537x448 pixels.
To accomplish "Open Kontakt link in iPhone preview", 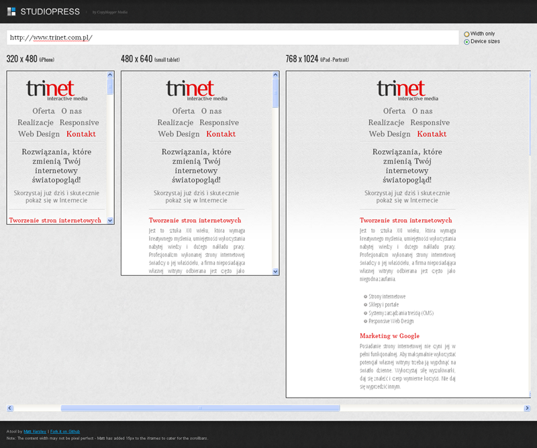I will pyautogui.click(x=81, y=134).
